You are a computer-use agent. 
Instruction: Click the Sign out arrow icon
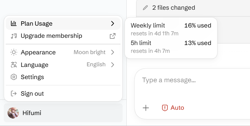[14, 93]
